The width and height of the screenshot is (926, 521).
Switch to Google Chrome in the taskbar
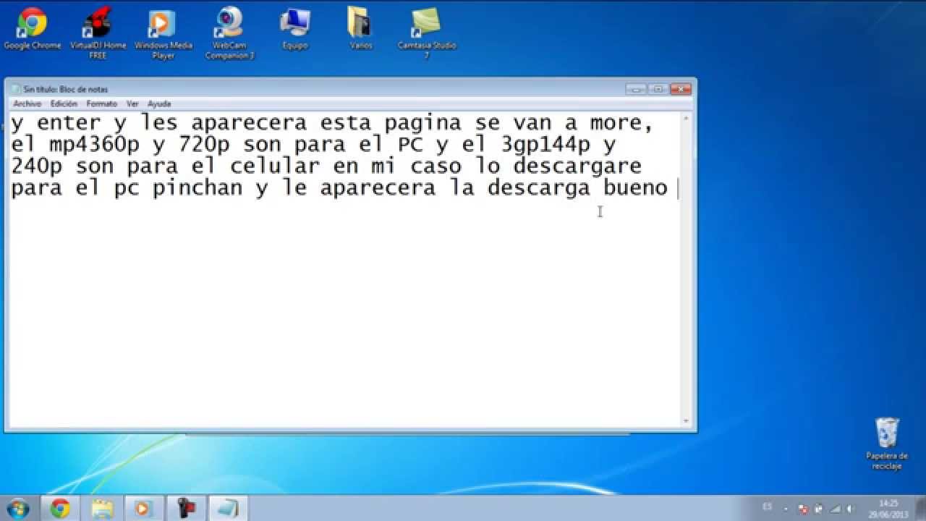tap(60, 509)
